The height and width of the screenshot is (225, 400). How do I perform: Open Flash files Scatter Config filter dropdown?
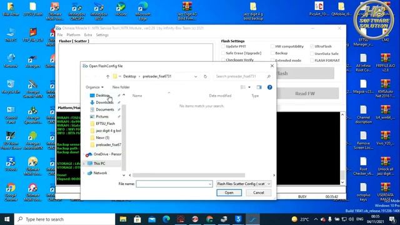[244, 184]
